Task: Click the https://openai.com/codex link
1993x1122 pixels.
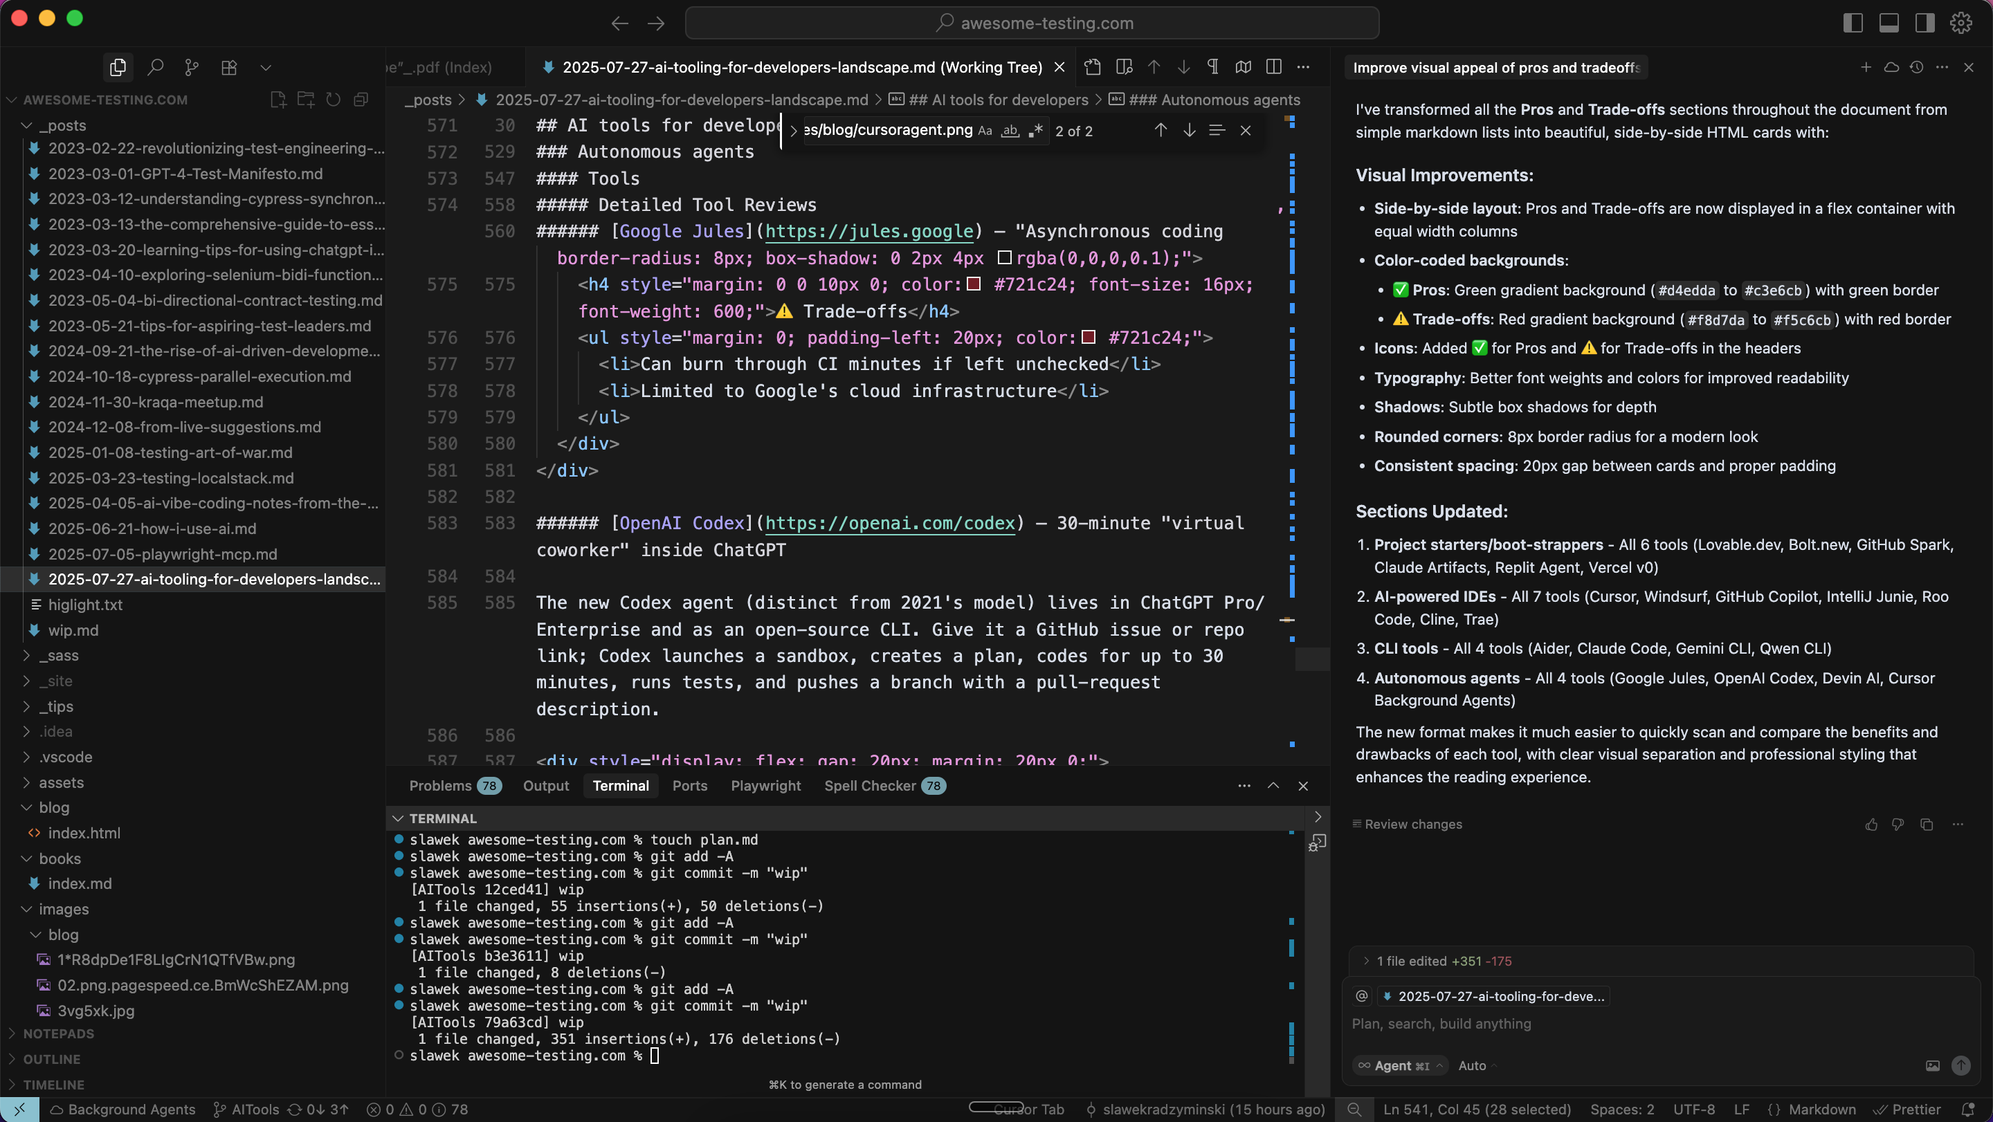Action: click(890, 524)
